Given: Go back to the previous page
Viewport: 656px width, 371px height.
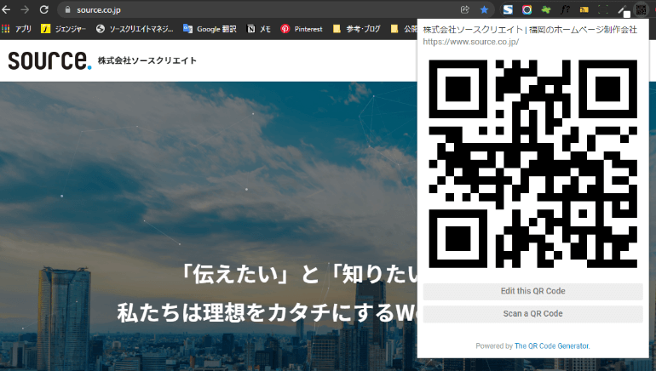Looking at the screenshot, I should point(6,9).
